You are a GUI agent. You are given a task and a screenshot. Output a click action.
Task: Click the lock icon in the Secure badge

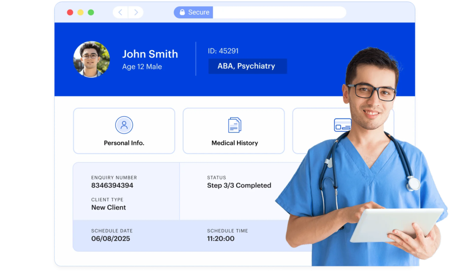click(182, 12)
